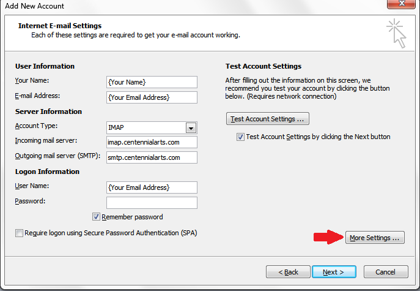Click the cursor sparkle icon in header

coord(396,33)
